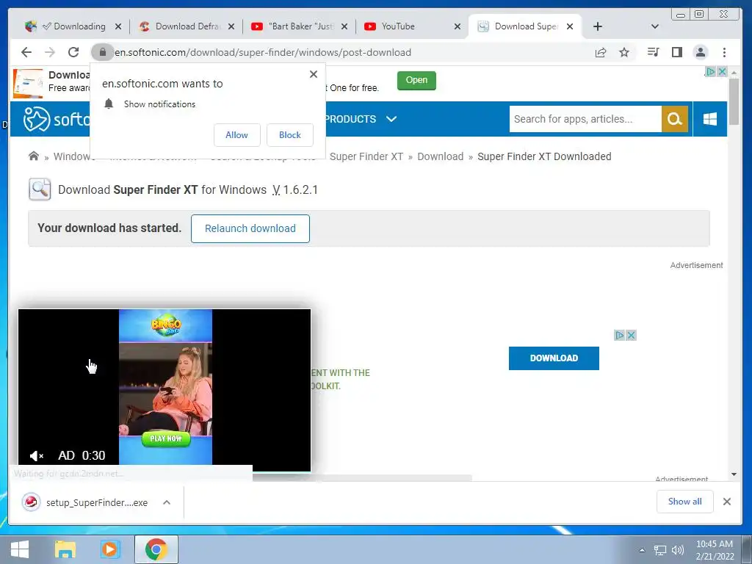Open Chrome's three-dot menu

724,52
